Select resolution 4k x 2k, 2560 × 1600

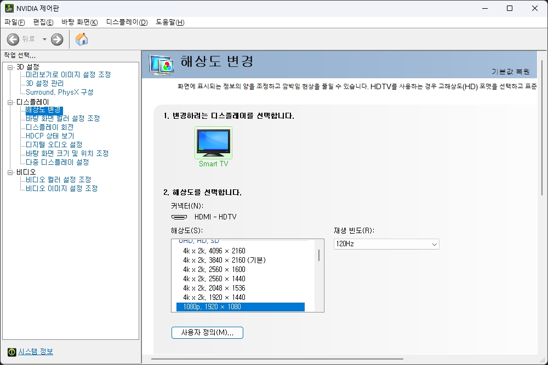pyautogui.click(x=241, y=270)
